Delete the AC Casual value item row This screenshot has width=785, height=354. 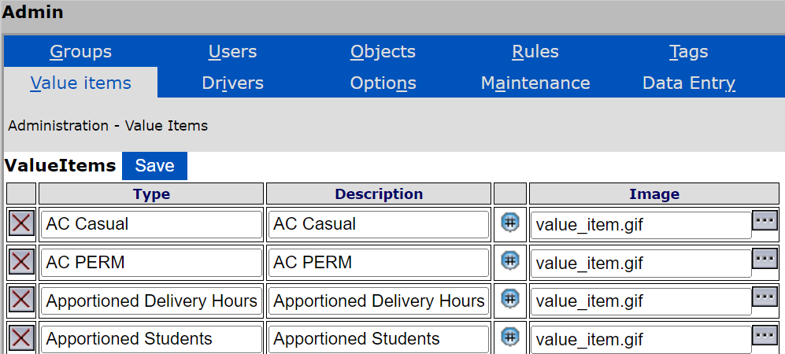[21, 223]
